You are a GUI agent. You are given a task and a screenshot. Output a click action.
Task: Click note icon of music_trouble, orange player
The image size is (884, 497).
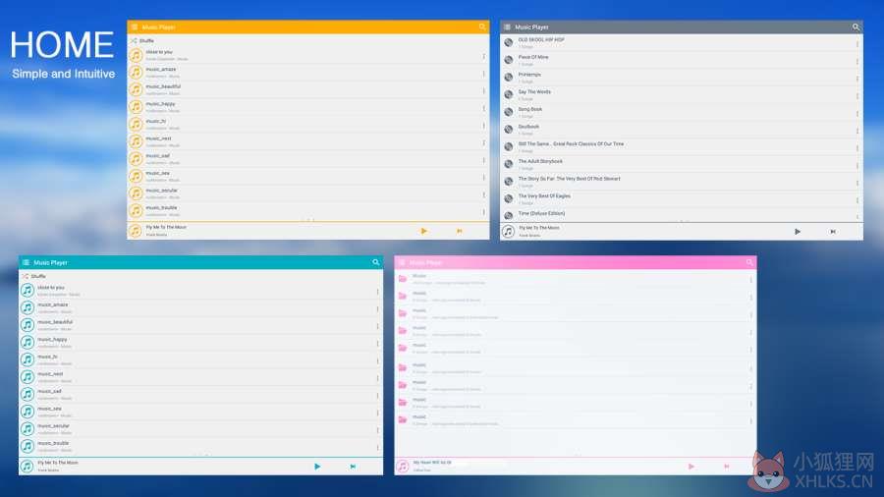point(136,211)
